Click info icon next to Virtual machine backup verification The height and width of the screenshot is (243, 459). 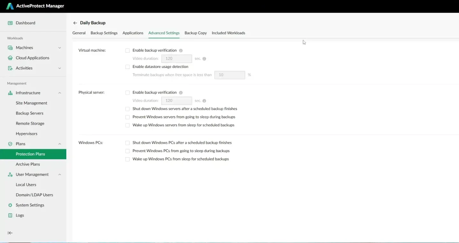tap(181, 51)
